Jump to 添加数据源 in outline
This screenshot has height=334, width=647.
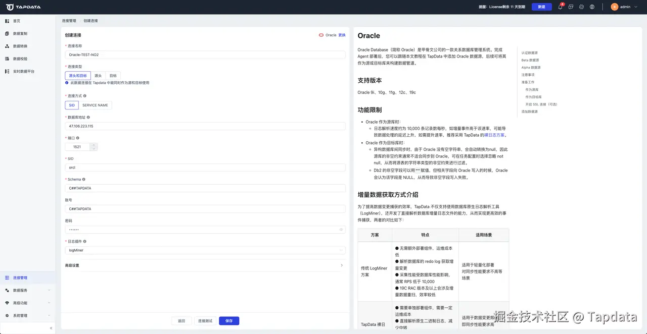pos(530,112)
